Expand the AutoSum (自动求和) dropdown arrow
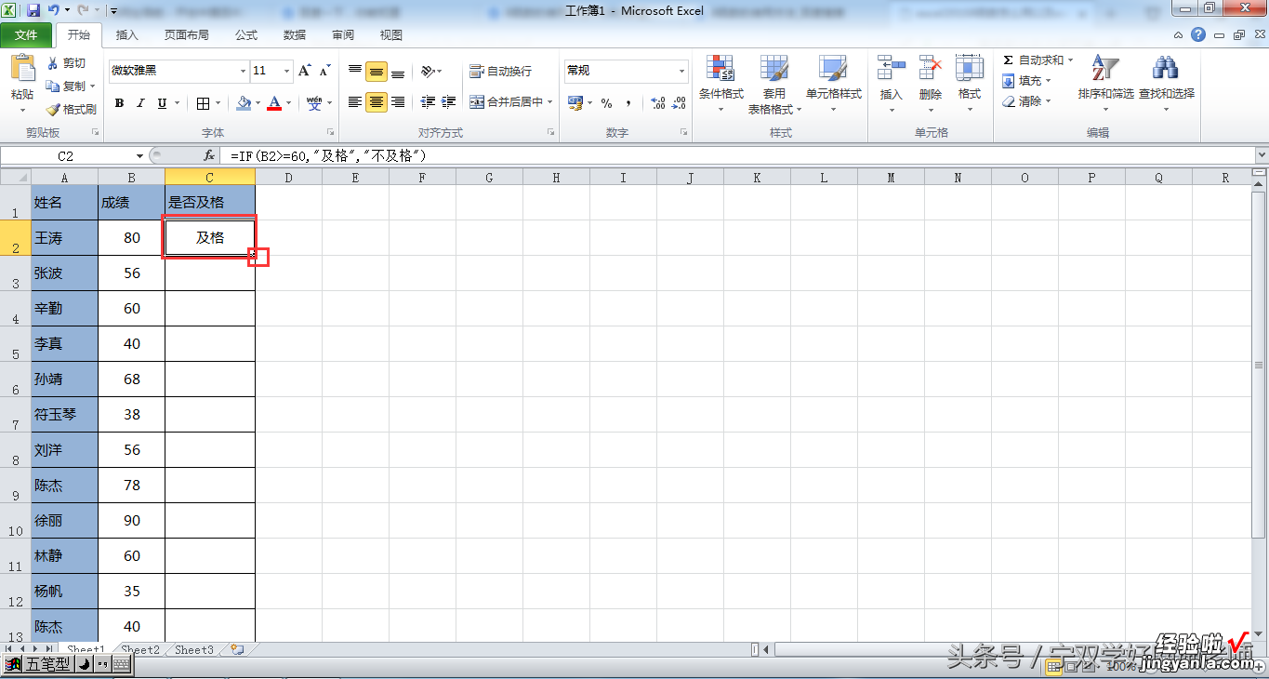 pos(1070,60)
